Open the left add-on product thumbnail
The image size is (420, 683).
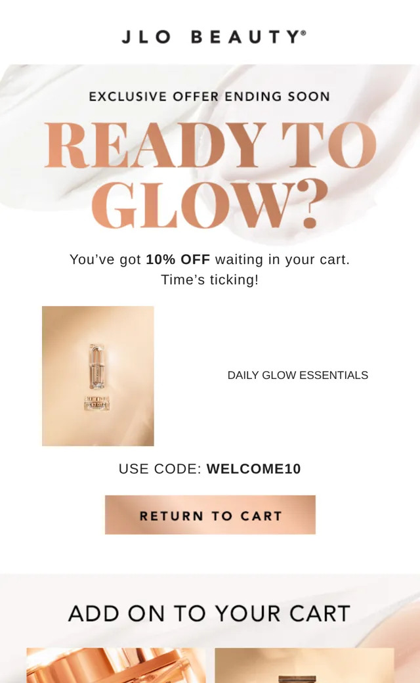115,665
